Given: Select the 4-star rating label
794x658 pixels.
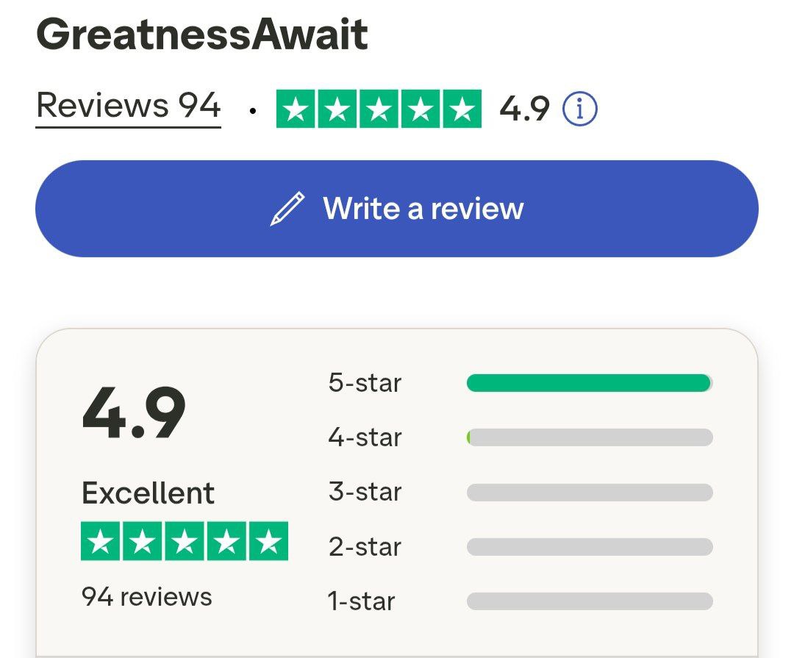Looking at the screenshot, I should [365, 437].
